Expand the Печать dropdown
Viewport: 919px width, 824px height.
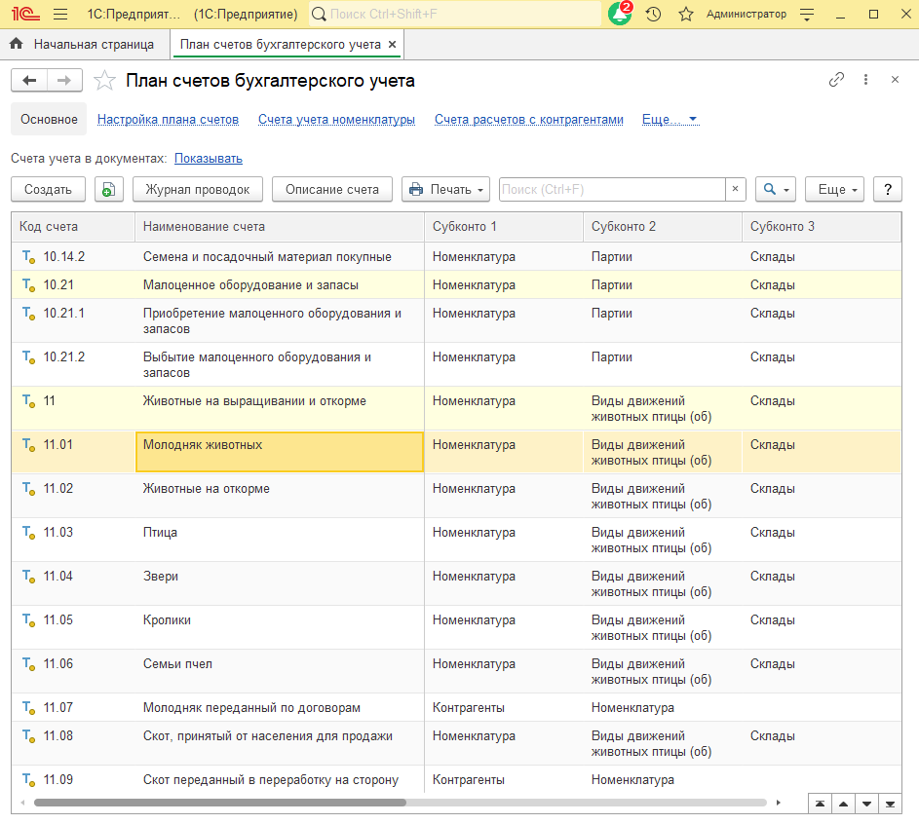pyautogui.click(x=445, y=189)
